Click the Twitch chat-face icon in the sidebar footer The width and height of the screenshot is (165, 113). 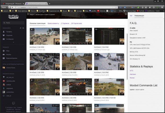14,103
